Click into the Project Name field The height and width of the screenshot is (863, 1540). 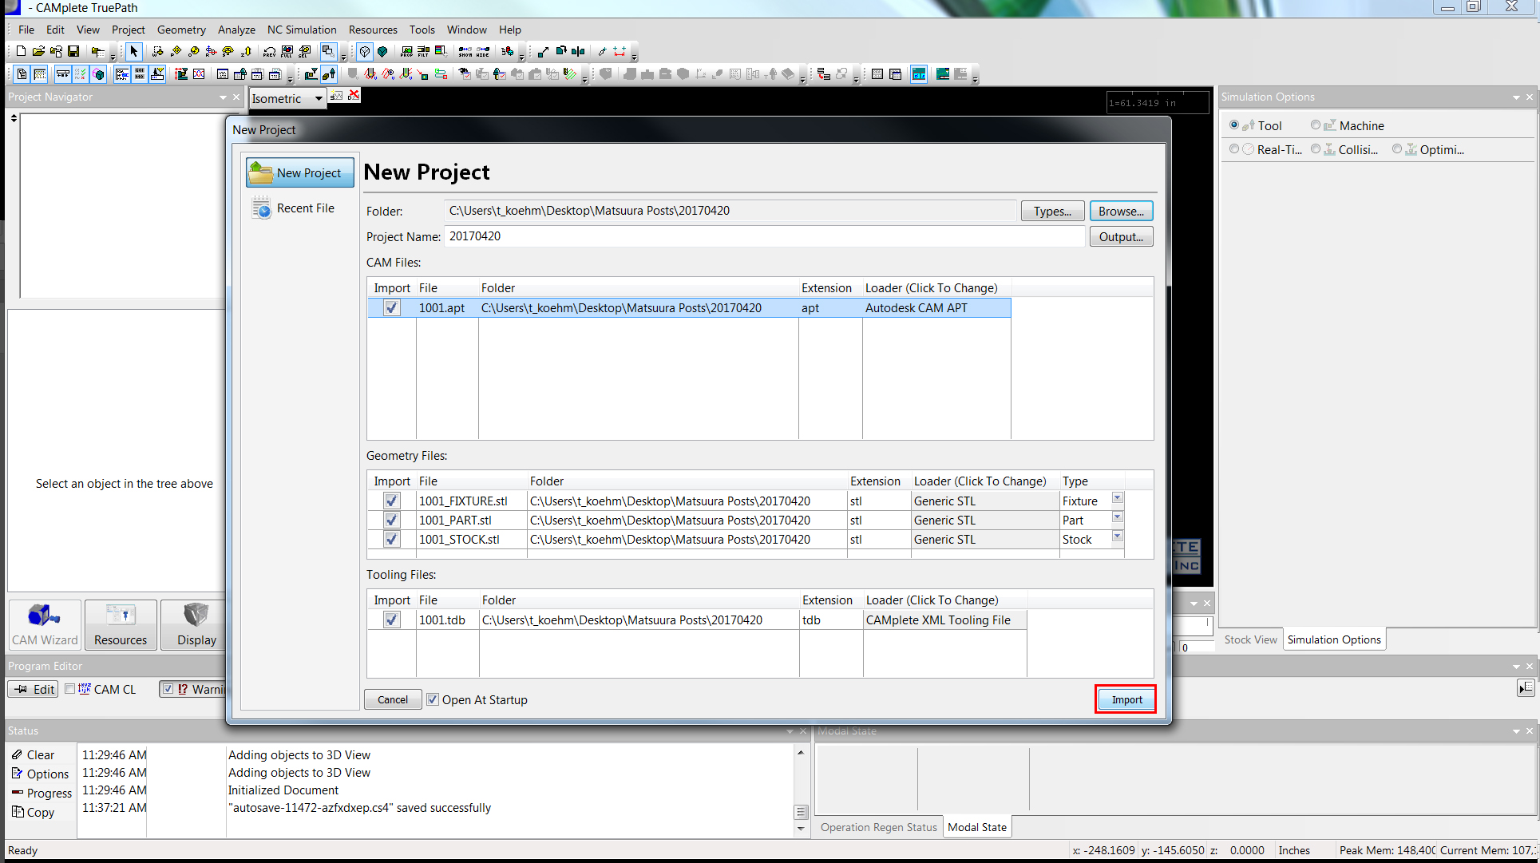[765, 236]
